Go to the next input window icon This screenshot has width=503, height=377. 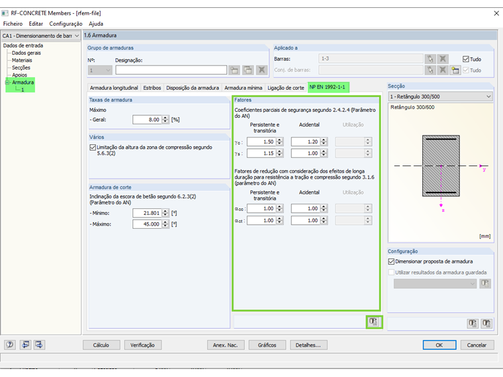(39, 345)
